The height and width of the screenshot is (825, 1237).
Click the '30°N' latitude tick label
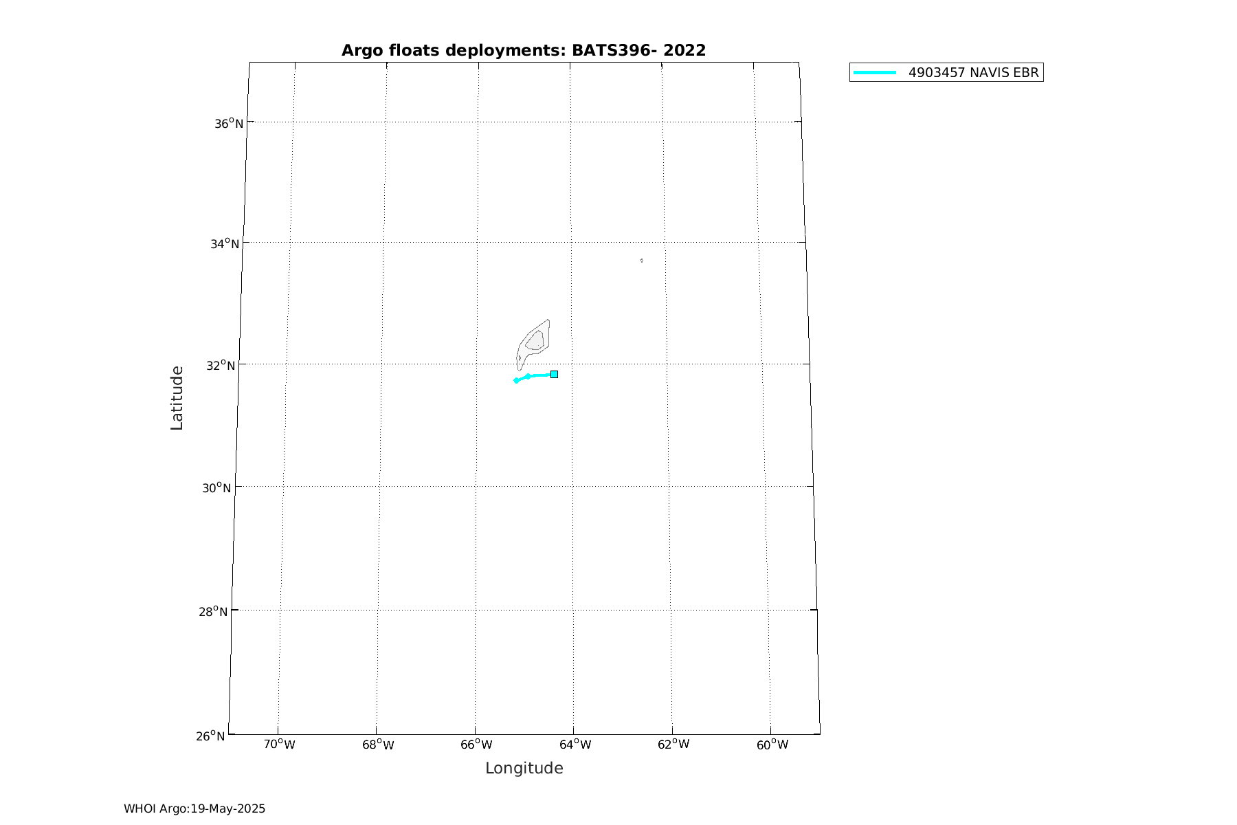point(216,487)
